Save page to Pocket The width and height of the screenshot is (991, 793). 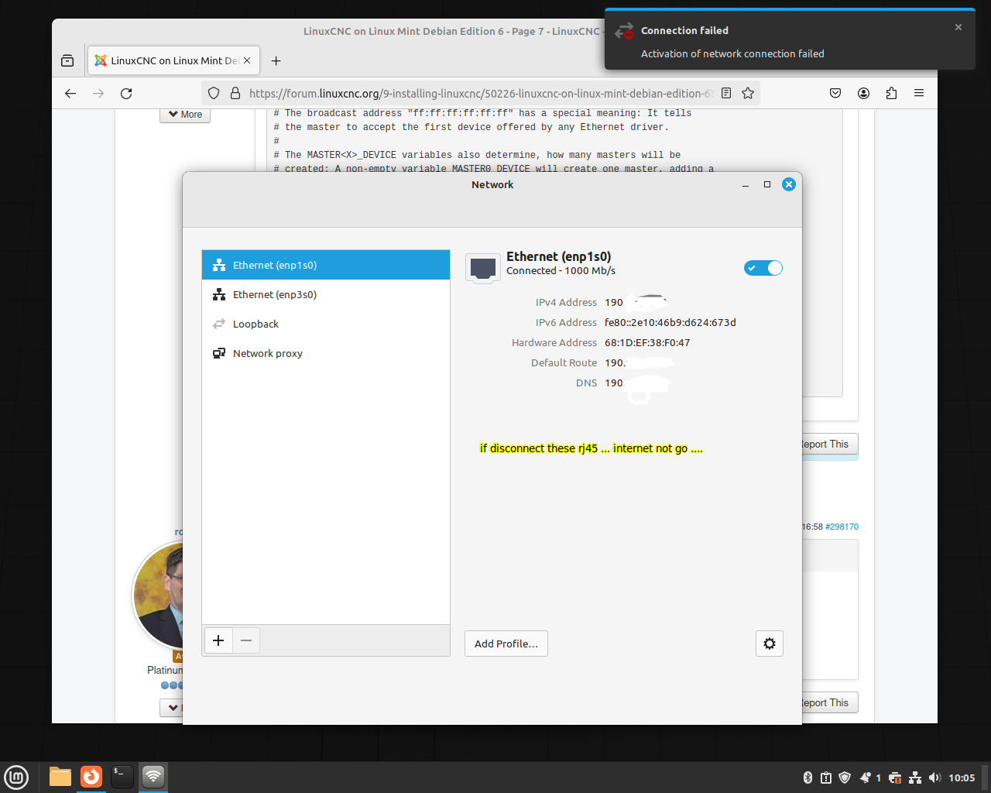pyautogui.click(x=835, y=93)
